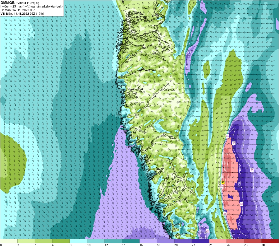Click the yellow 37 maximum gust label
This screenshot has height=247, width=279.
point(223,182)
